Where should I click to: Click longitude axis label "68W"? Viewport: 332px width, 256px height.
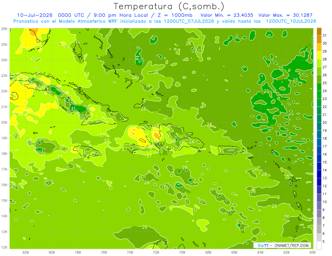point(208,252)
